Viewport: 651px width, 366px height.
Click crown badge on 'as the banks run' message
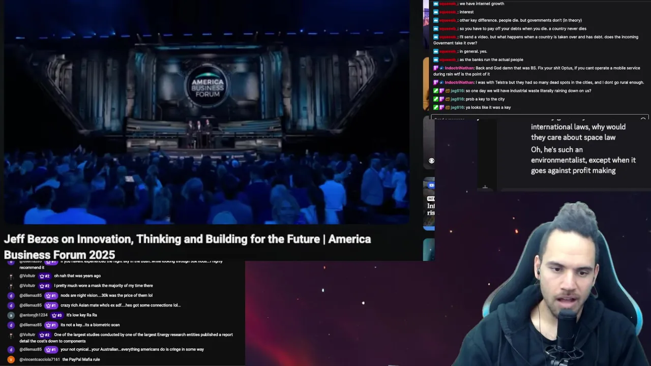click(x=436, y=59)
